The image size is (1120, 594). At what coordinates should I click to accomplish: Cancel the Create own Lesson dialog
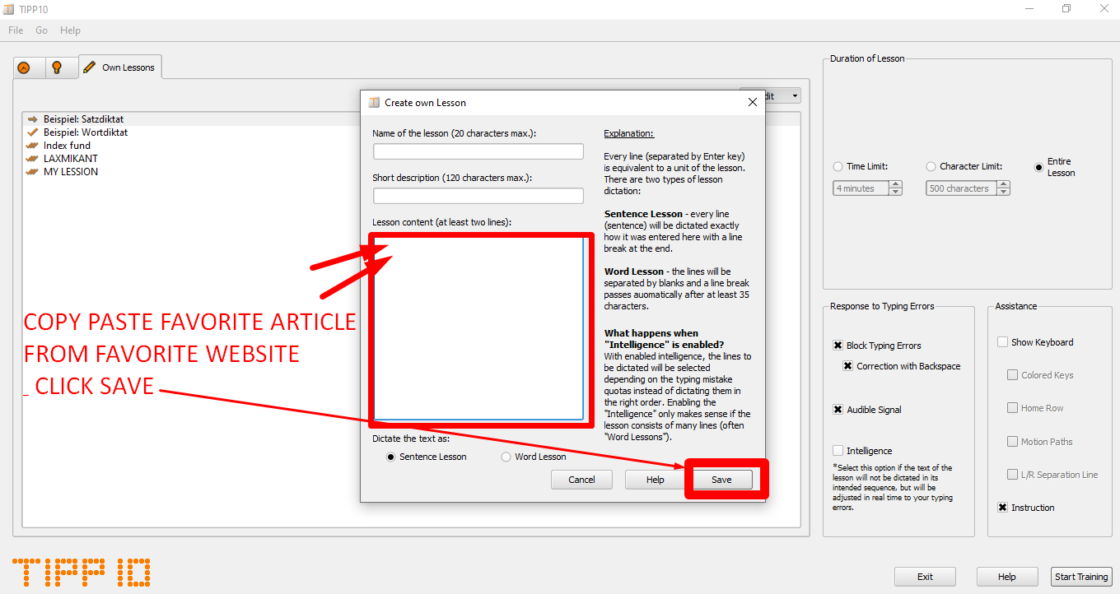(x=581, y=480)
